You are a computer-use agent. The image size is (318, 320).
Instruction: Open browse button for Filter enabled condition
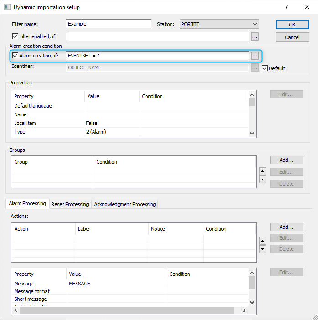pyautogui.click(x=255, y=37)
